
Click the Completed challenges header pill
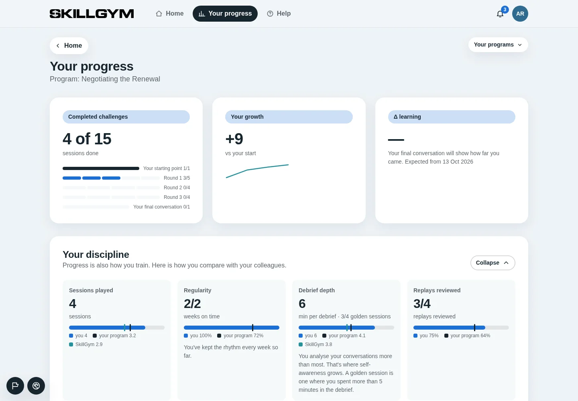tap(126, 117)
